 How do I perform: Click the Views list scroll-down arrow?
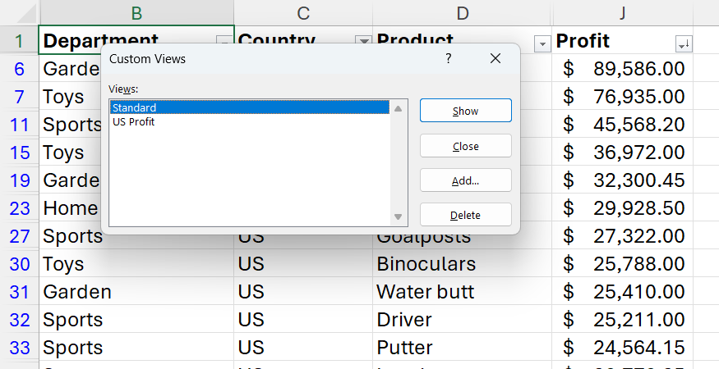pos(398,216)
